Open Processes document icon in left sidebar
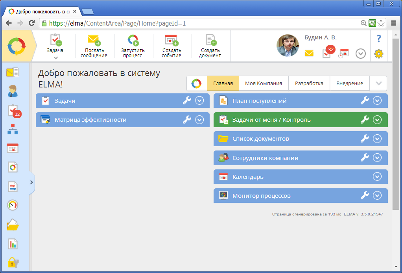Screen dimensions: 402x273 (13, 167)
